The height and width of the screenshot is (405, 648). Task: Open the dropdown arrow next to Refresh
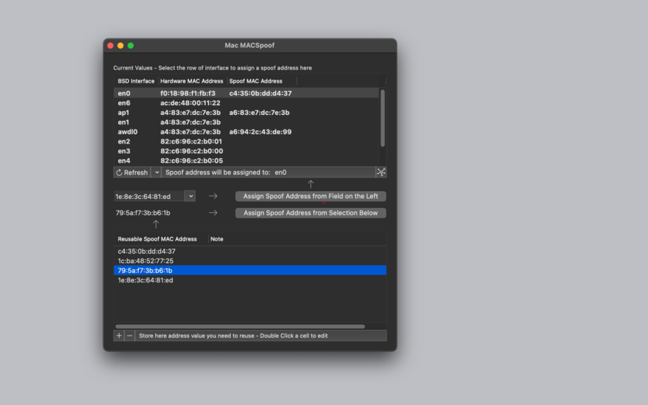157,172
